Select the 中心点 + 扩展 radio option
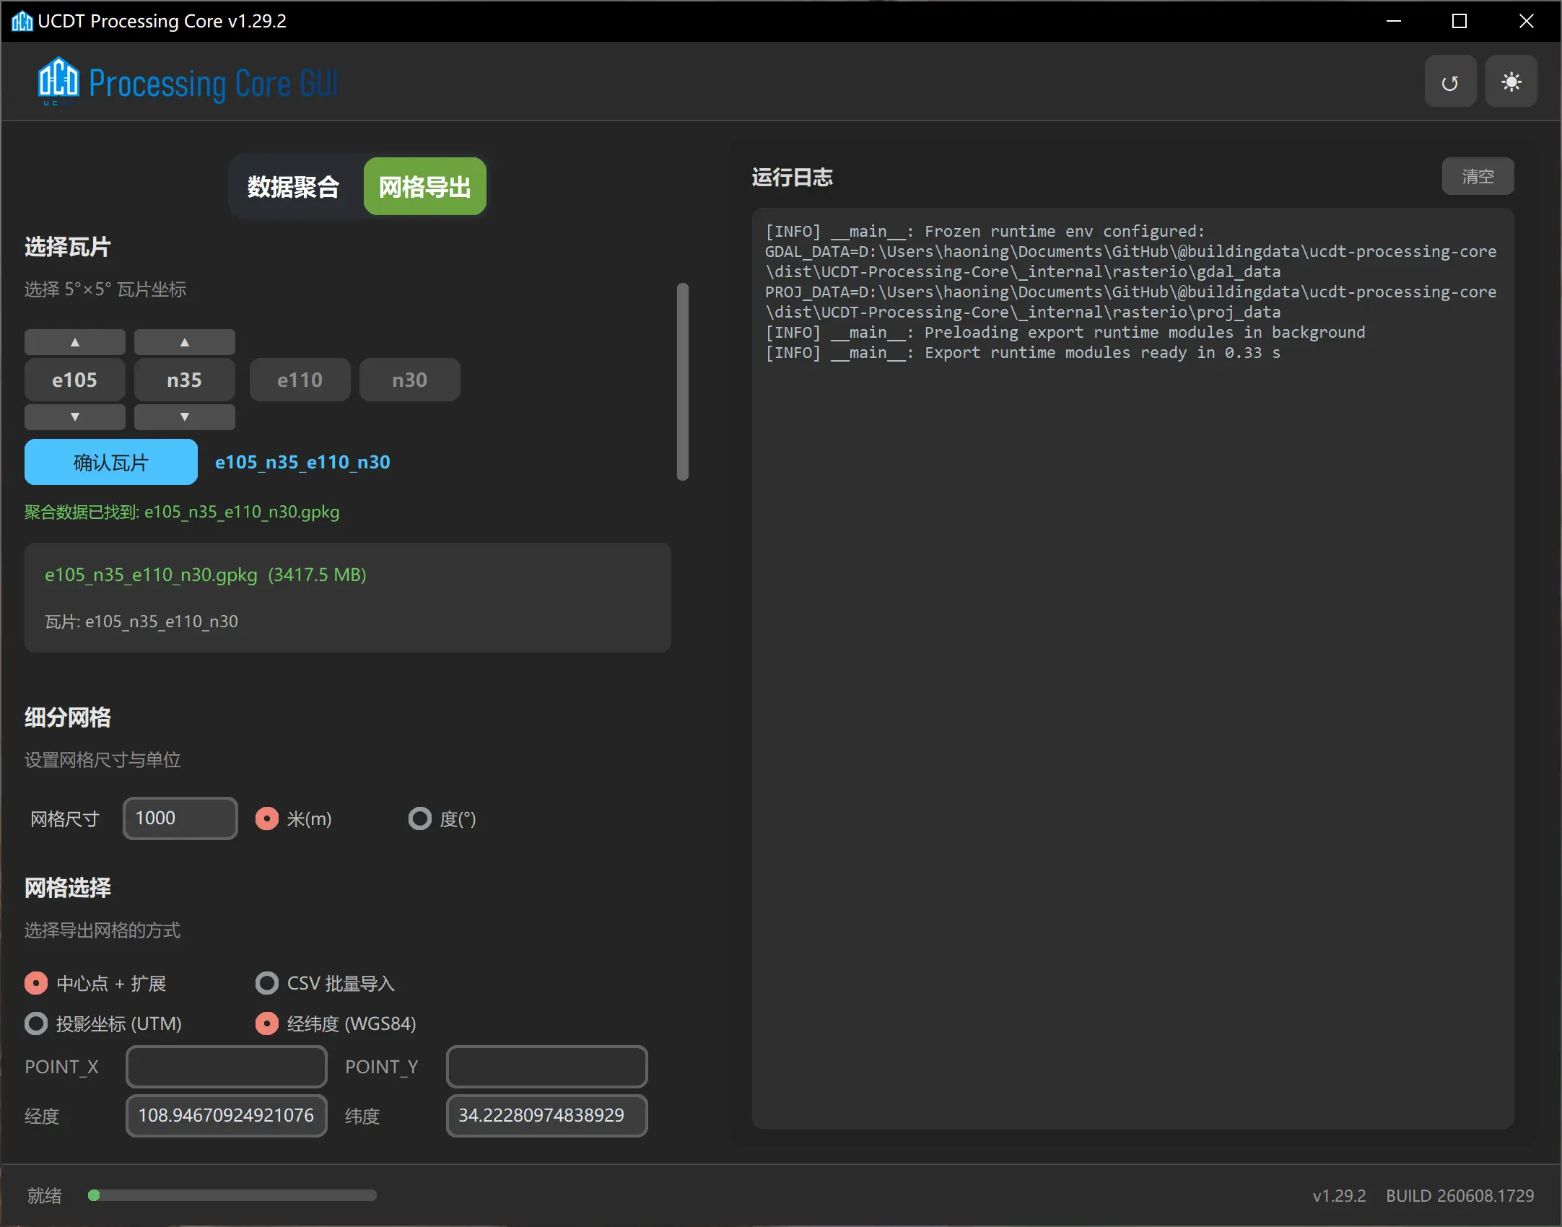1562x1227 pixels. tap(35, 983)
